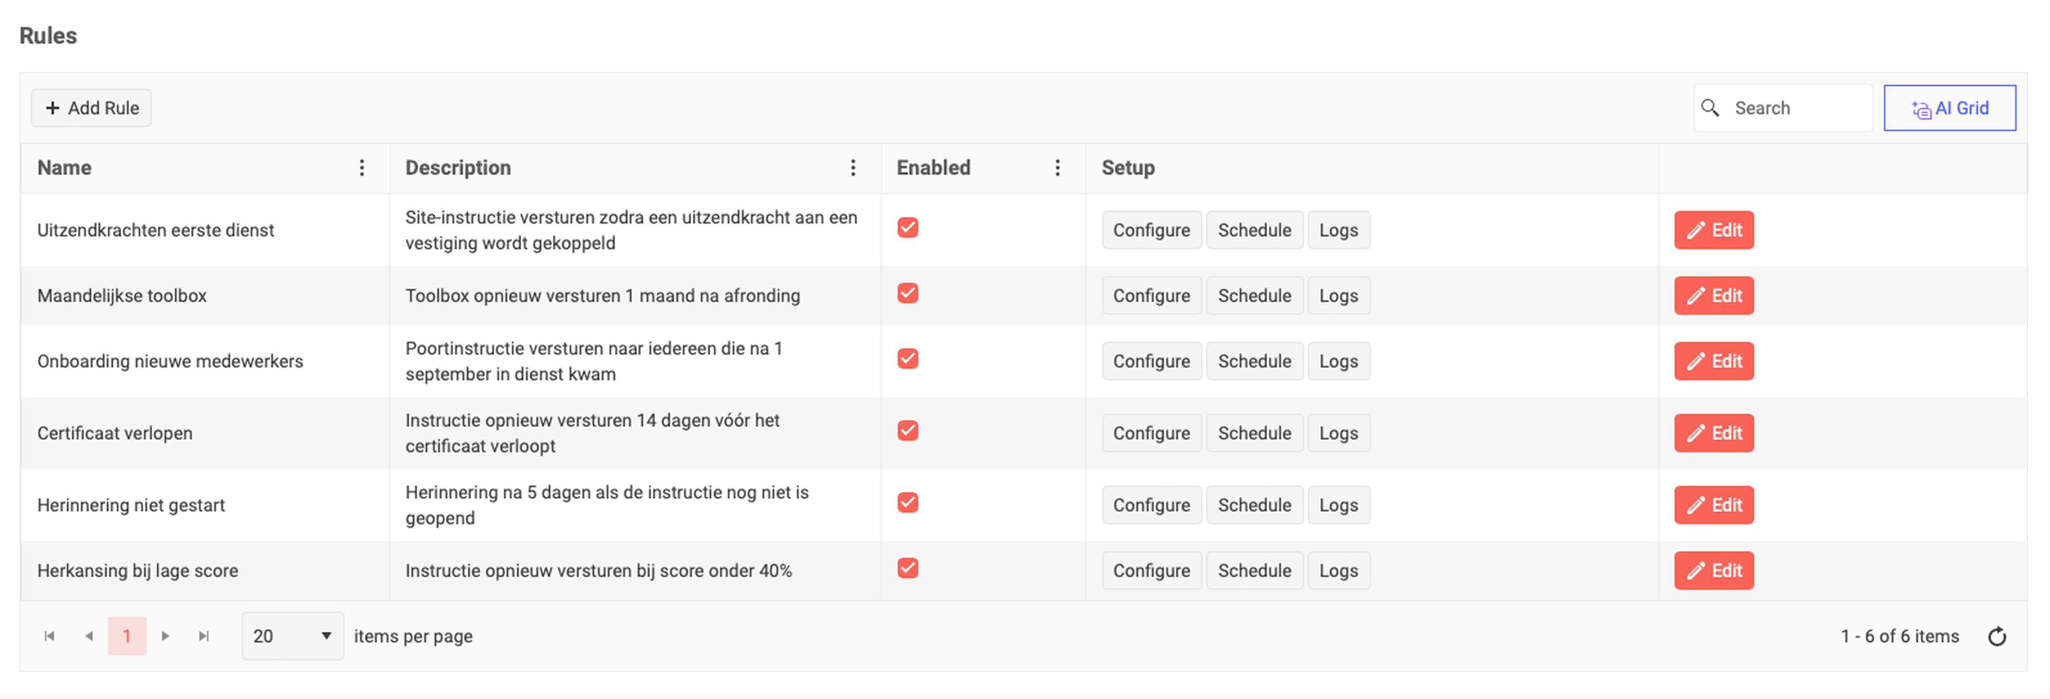The height and width of the screenshot is (699, 2050).
Task: Open Schedule for Herinnering niet gestart
Action: [x=1254, y=505]
